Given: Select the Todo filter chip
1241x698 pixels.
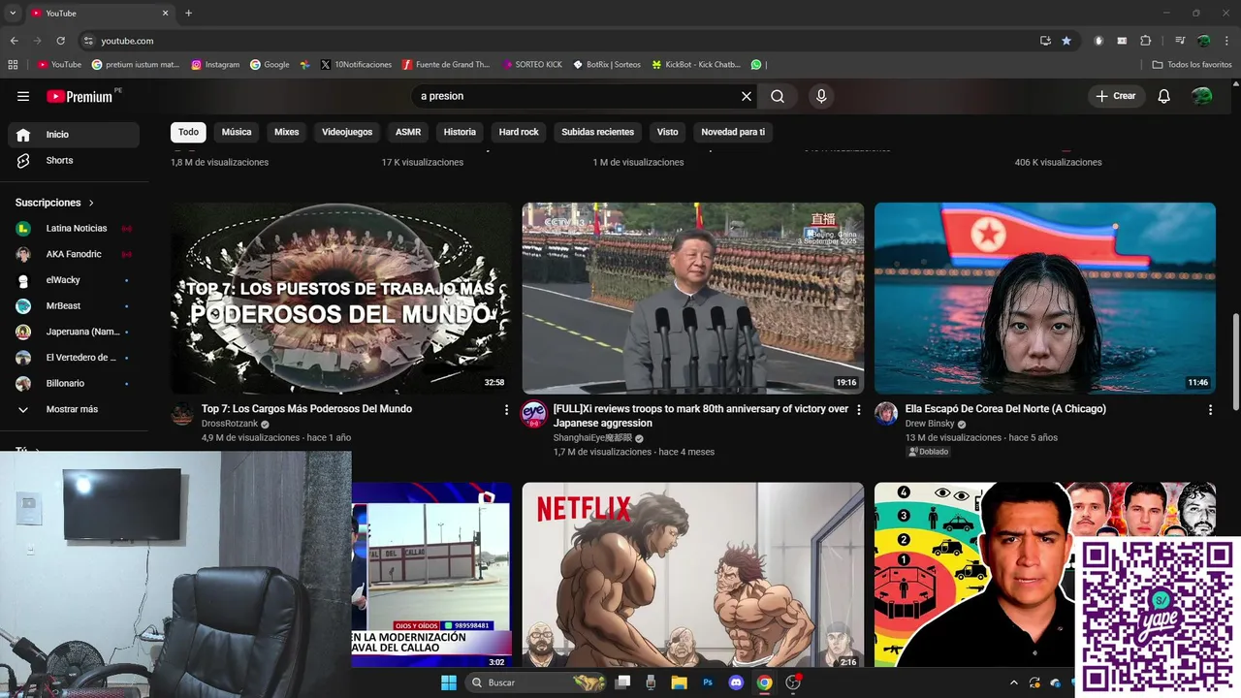Looking at the screenshot, I should 188,132.
